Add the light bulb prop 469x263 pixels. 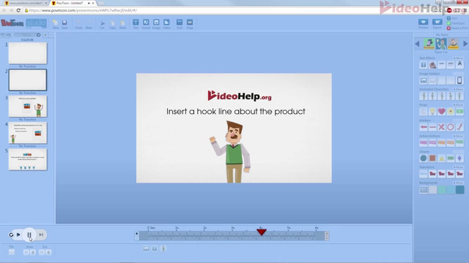pos(432,112)
